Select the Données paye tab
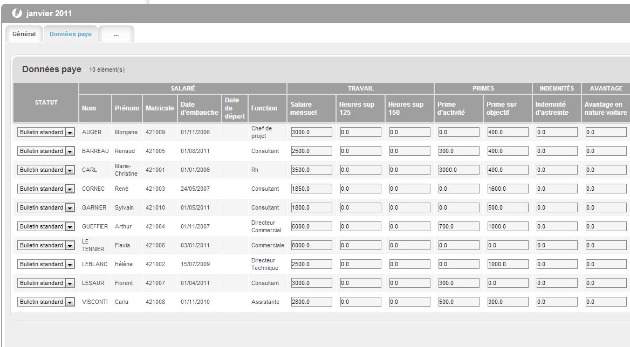 coord(71,33)
